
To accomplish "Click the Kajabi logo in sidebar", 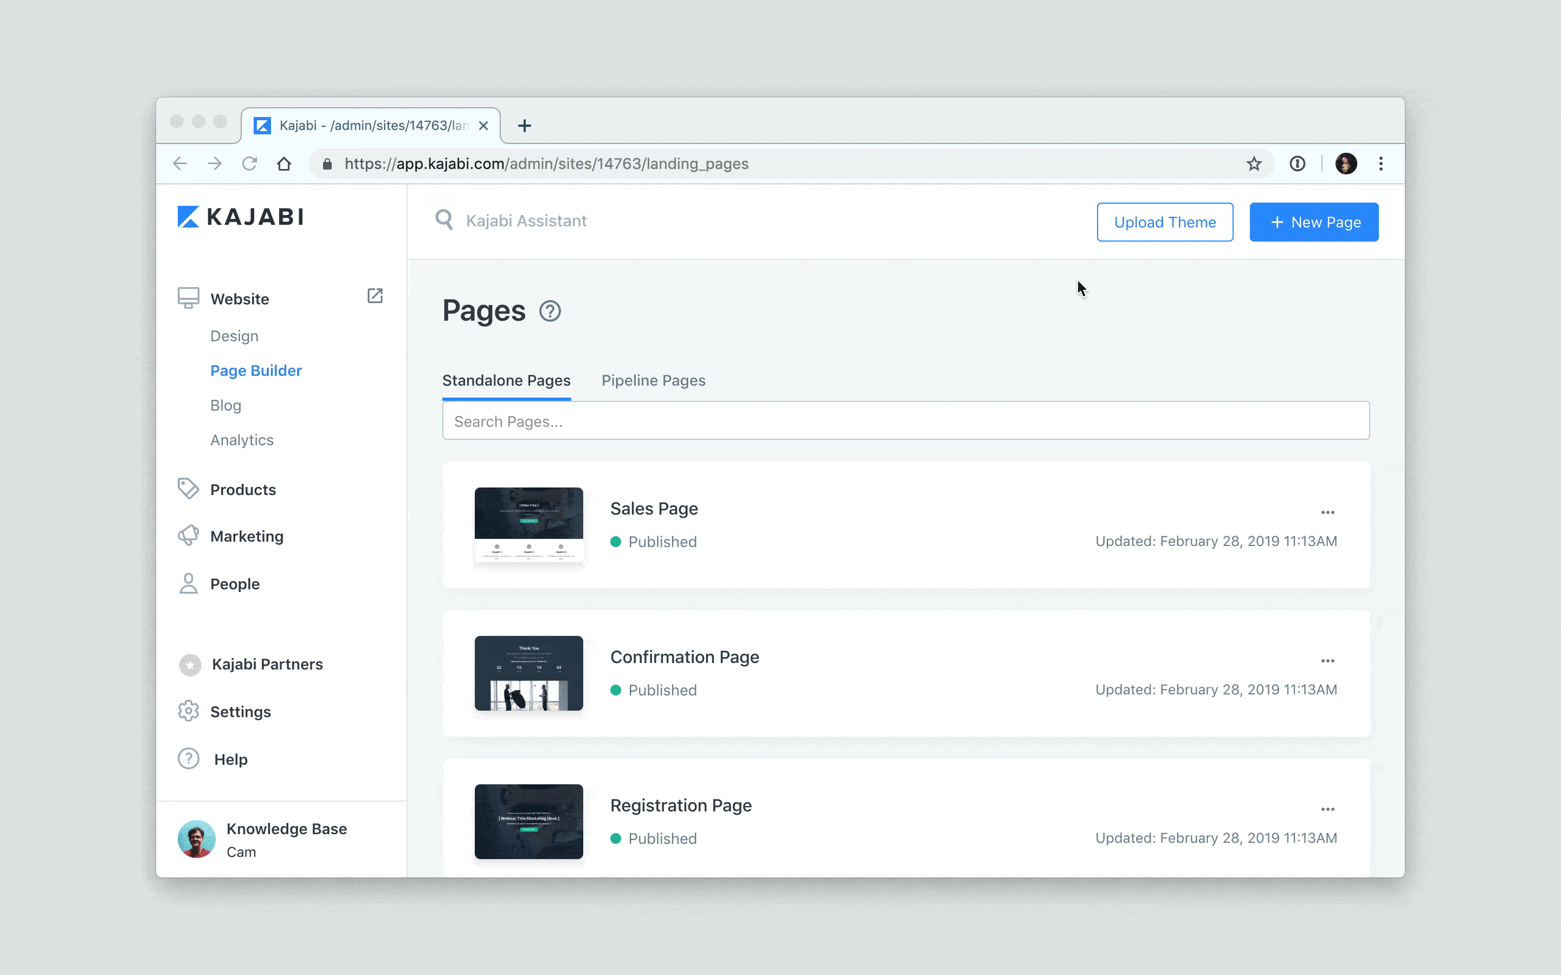I will click(x=240, y=217).
